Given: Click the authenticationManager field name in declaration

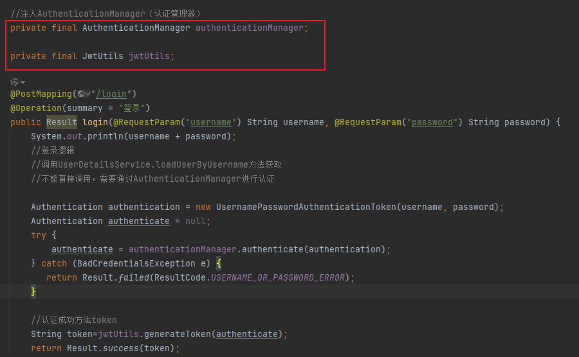Looking at the screenshot, I should point(249,28).
